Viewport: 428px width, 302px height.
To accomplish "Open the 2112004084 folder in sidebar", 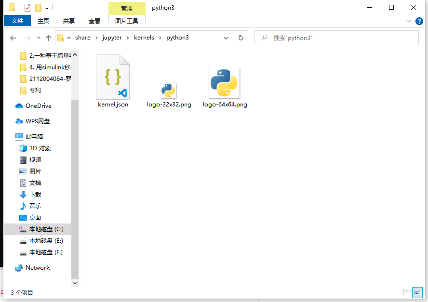I will [x=45, y=79].
